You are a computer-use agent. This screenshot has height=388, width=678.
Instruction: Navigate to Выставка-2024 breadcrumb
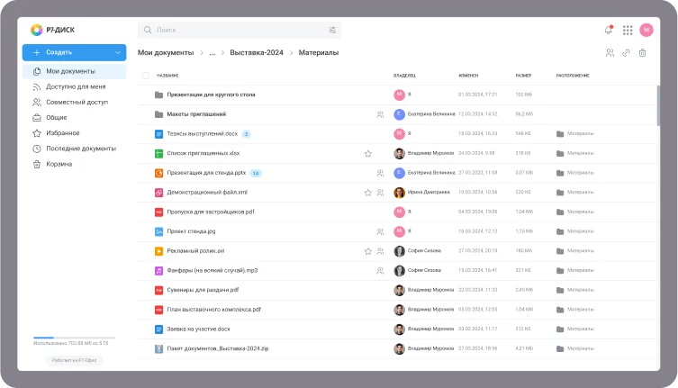pos(256,53)
